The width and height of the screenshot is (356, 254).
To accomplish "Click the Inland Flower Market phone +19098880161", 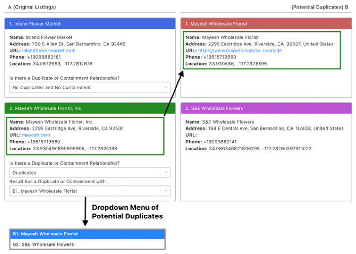I will coord(44,57).
